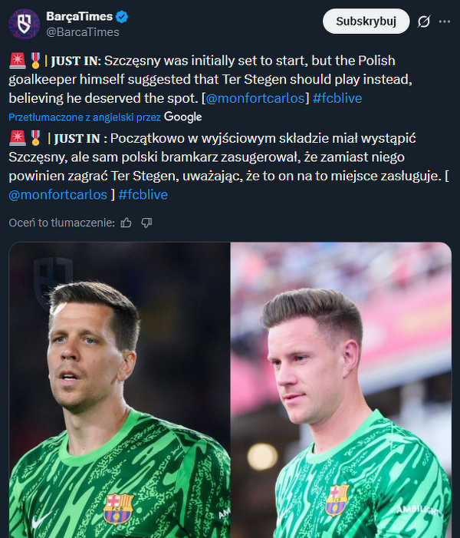The image size is (460, 538).
Task: Click the @BarcaTimes handle
Action: click(82, 32)
